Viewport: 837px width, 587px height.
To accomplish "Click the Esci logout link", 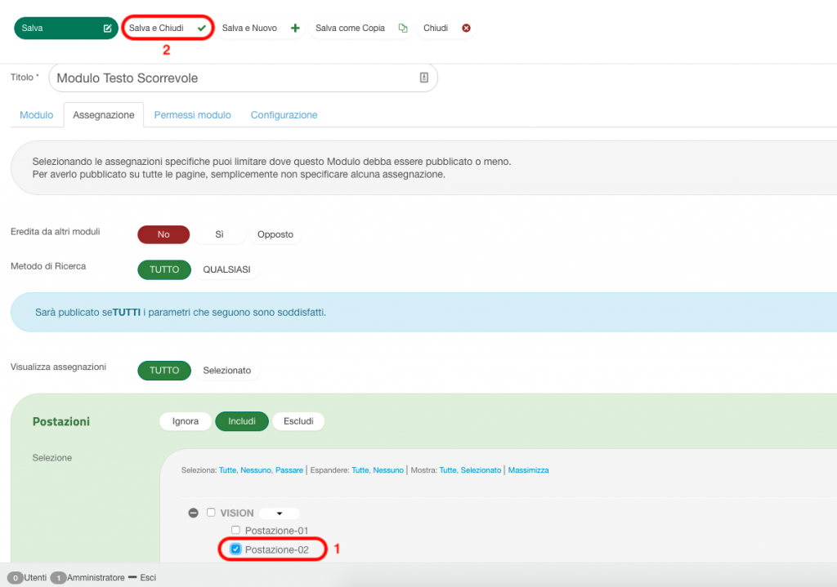I will coord(148,578).
